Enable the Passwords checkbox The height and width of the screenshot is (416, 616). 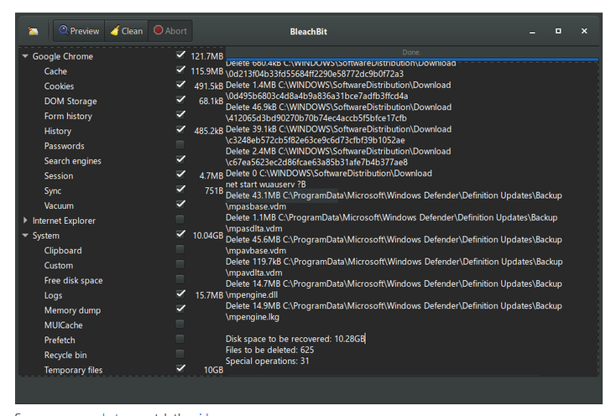click(x=180, y=145)
